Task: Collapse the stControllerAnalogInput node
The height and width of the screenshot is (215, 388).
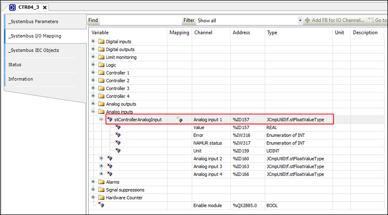Action: coord(101,119)
